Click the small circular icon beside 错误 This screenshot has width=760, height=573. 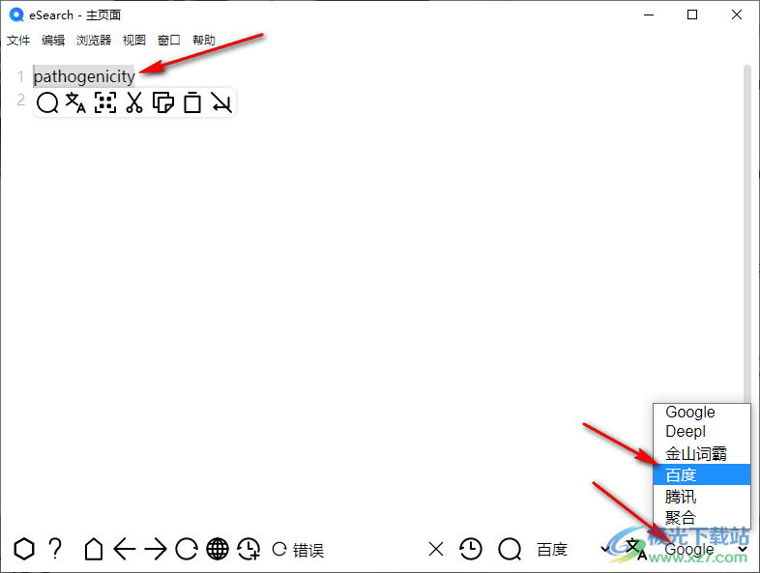click(279, 549)
